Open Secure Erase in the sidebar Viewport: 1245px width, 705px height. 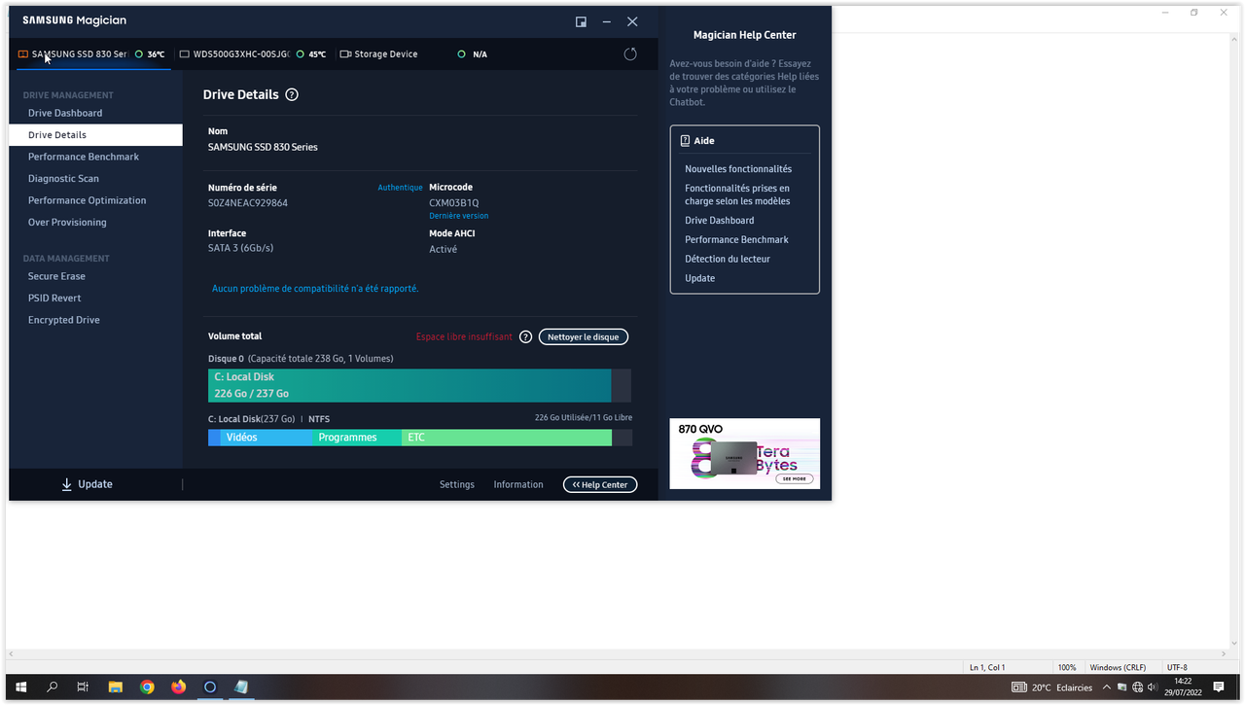click(x=56, y=276)
